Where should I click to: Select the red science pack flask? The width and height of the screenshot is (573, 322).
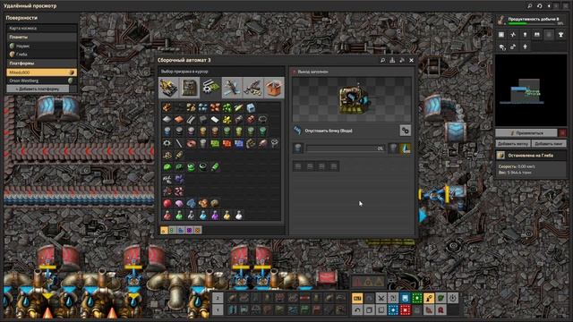pyautogui.click(x=167, y=216)
